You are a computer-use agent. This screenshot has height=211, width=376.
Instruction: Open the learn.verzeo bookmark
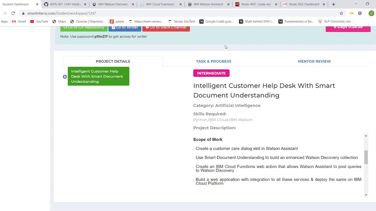pos(146,21)
